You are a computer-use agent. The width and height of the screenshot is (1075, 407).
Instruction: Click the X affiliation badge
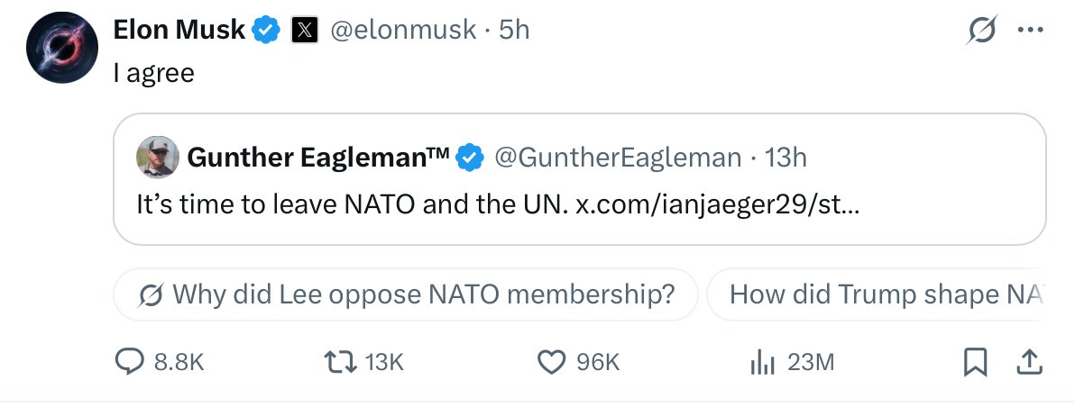coord(304,31)
